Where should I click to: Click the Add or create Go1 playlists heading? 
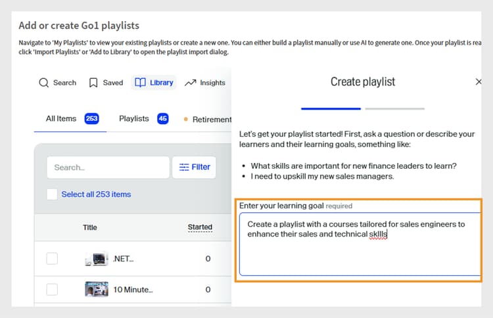tap(79, 26)
